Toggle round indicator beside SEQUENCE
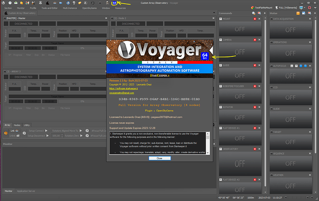This screenshot has width=319, height=201. 271,153
